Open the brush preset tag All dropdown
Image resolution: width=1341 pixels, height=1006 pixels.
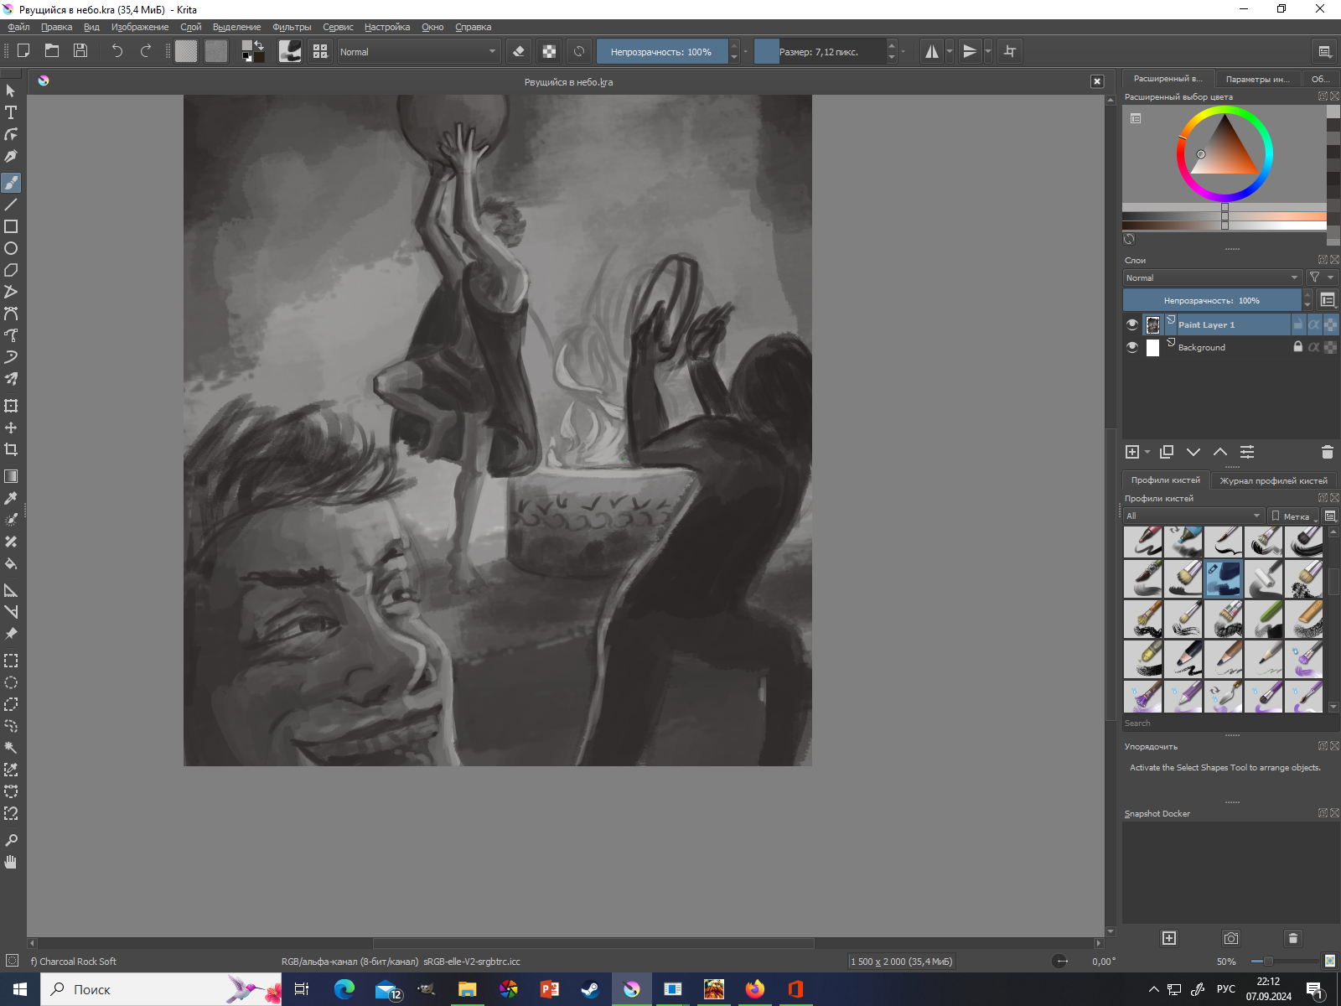click(x=1193, y=516)
